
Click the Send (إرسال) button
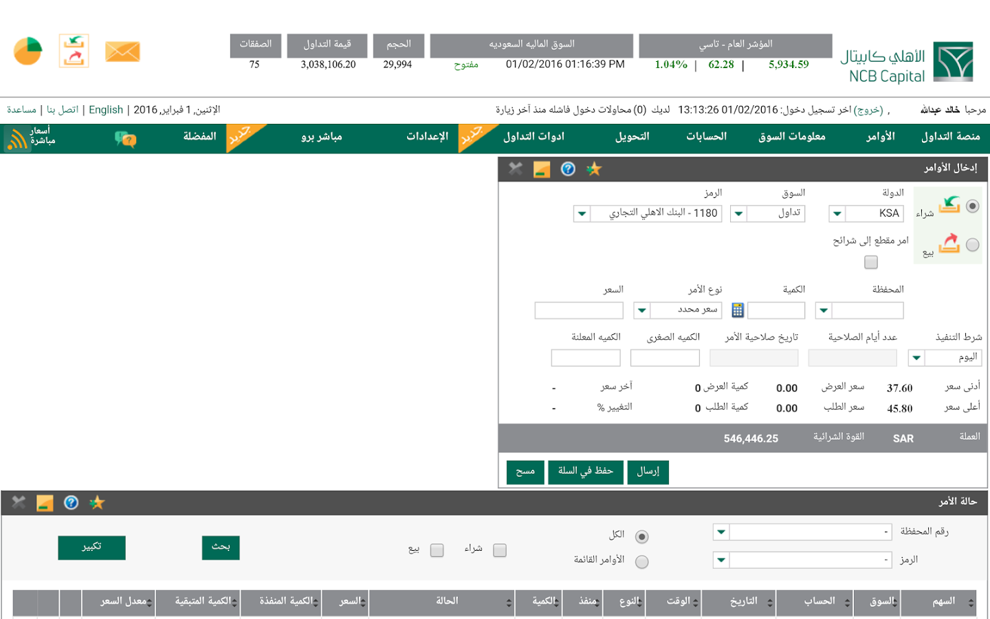pos(648,472)
